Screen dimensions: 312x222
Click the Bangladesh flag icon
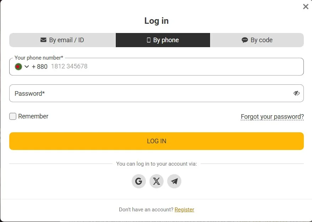[x=18, y=67]
